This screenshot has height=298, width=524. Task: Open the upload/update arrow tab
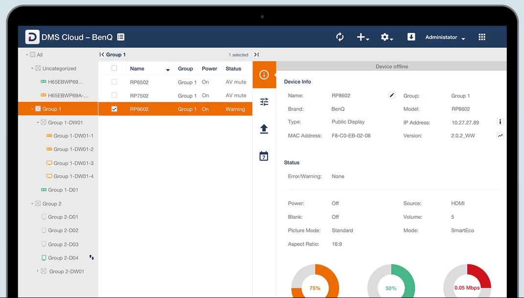pyautogui.click(x=264, y=129)
